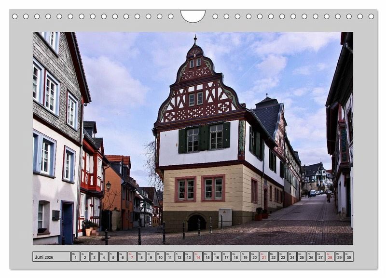Click the blue door on the left building
The height and width of the screenshot is (278, 386).
[x=67, y=223]
